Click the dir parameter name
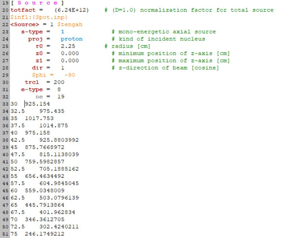 point(37,68)
